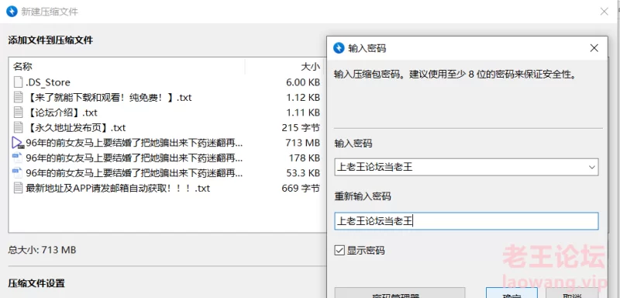Select the file name 【永久地址发布页】.txt

coord(75,127)
